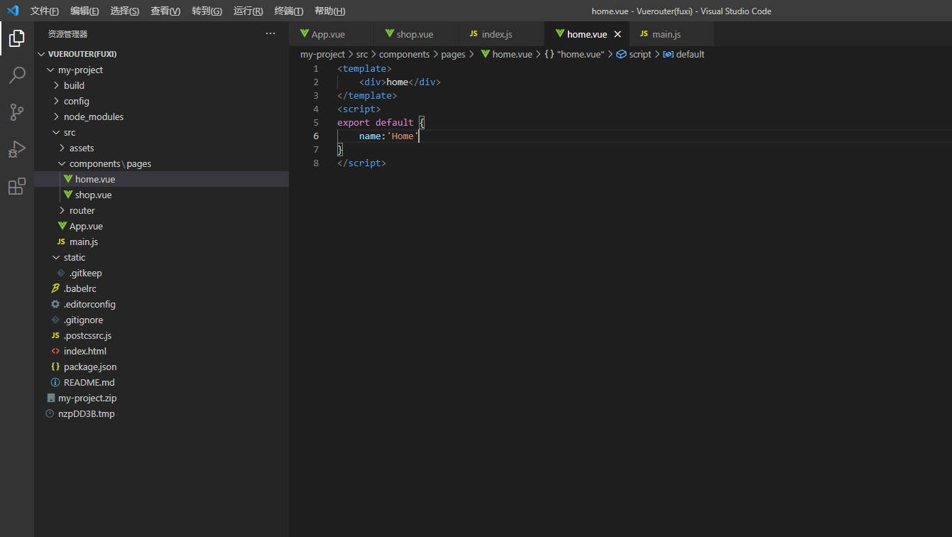Screen dimensions: 952x537
Task: Click the JS icon on main.js tab
Action: (644, 34)
